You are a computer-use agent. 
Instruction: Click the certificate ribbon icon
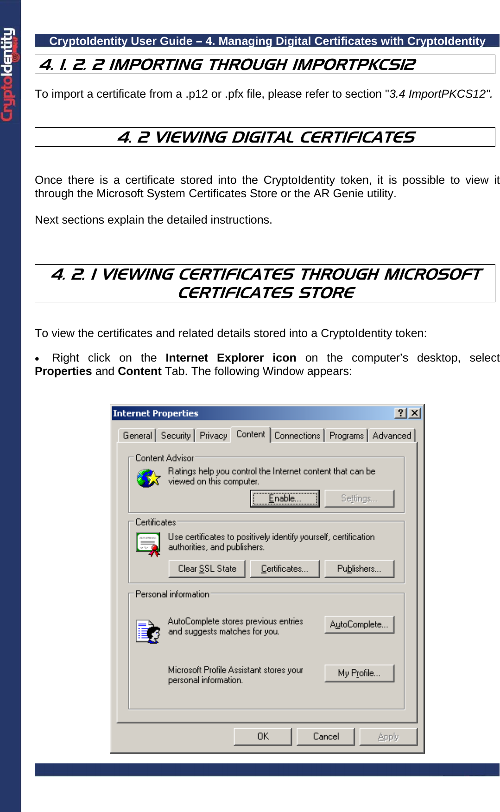coord(148,544)
